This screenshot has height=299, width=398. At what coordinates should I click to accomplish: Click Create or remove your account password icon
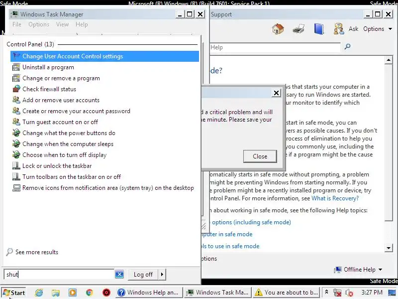coord(16,111)
